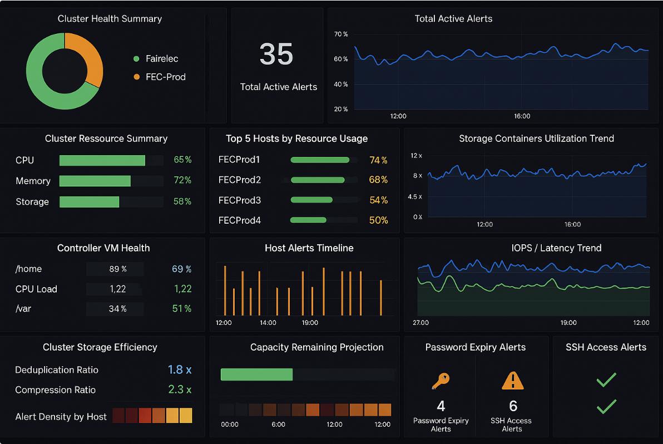Screen dimensions: 663x444
Task: Click the brightest yellow Alert Density swatch
Action: [186, 416]
